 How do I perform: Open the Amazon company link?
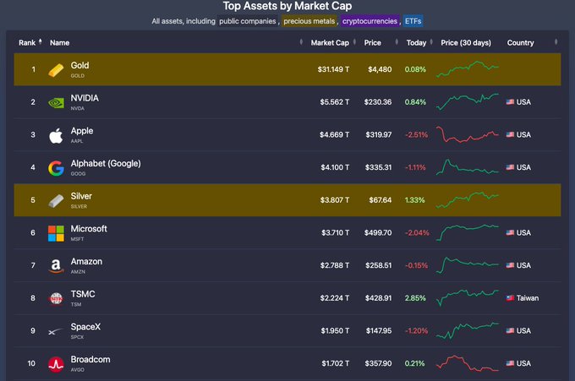86,261
